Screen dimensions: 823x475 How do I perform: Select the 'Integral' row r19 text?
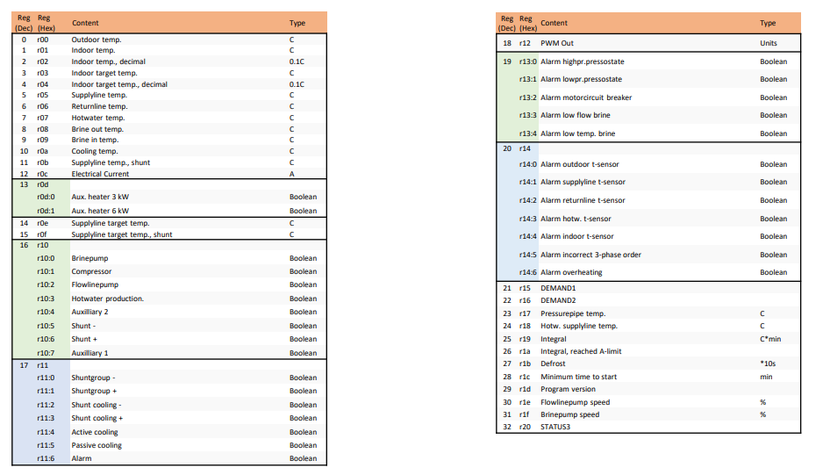click(x=554, y=340)
